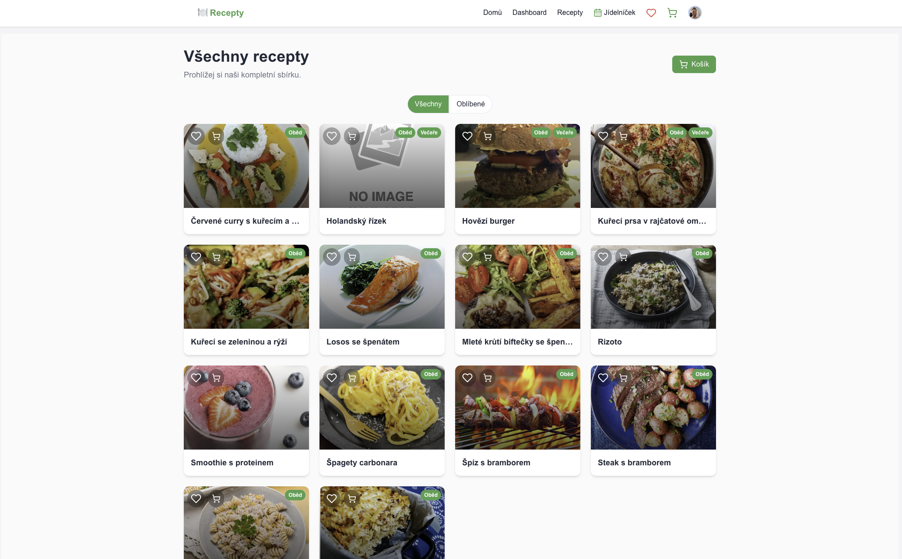This screenshot has height=559, width=902.
Task: Open Jídelníček in the navigation
Action: [x=614, y=13]
